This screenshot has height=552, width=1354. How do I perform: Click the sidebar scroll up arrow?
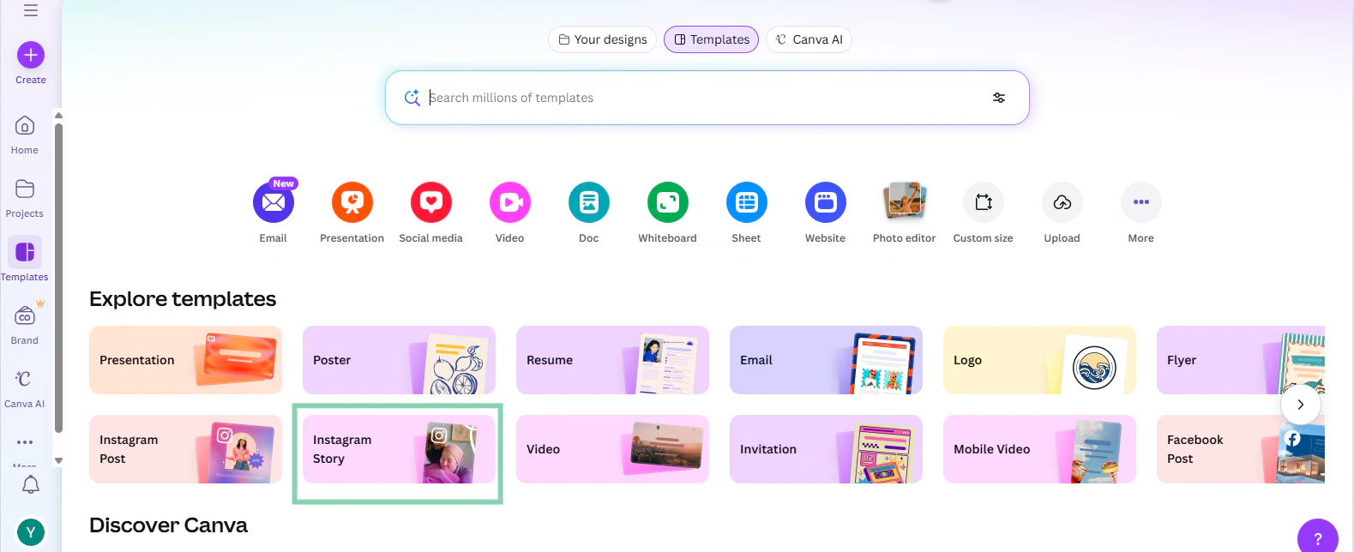[x=58, y=115]
